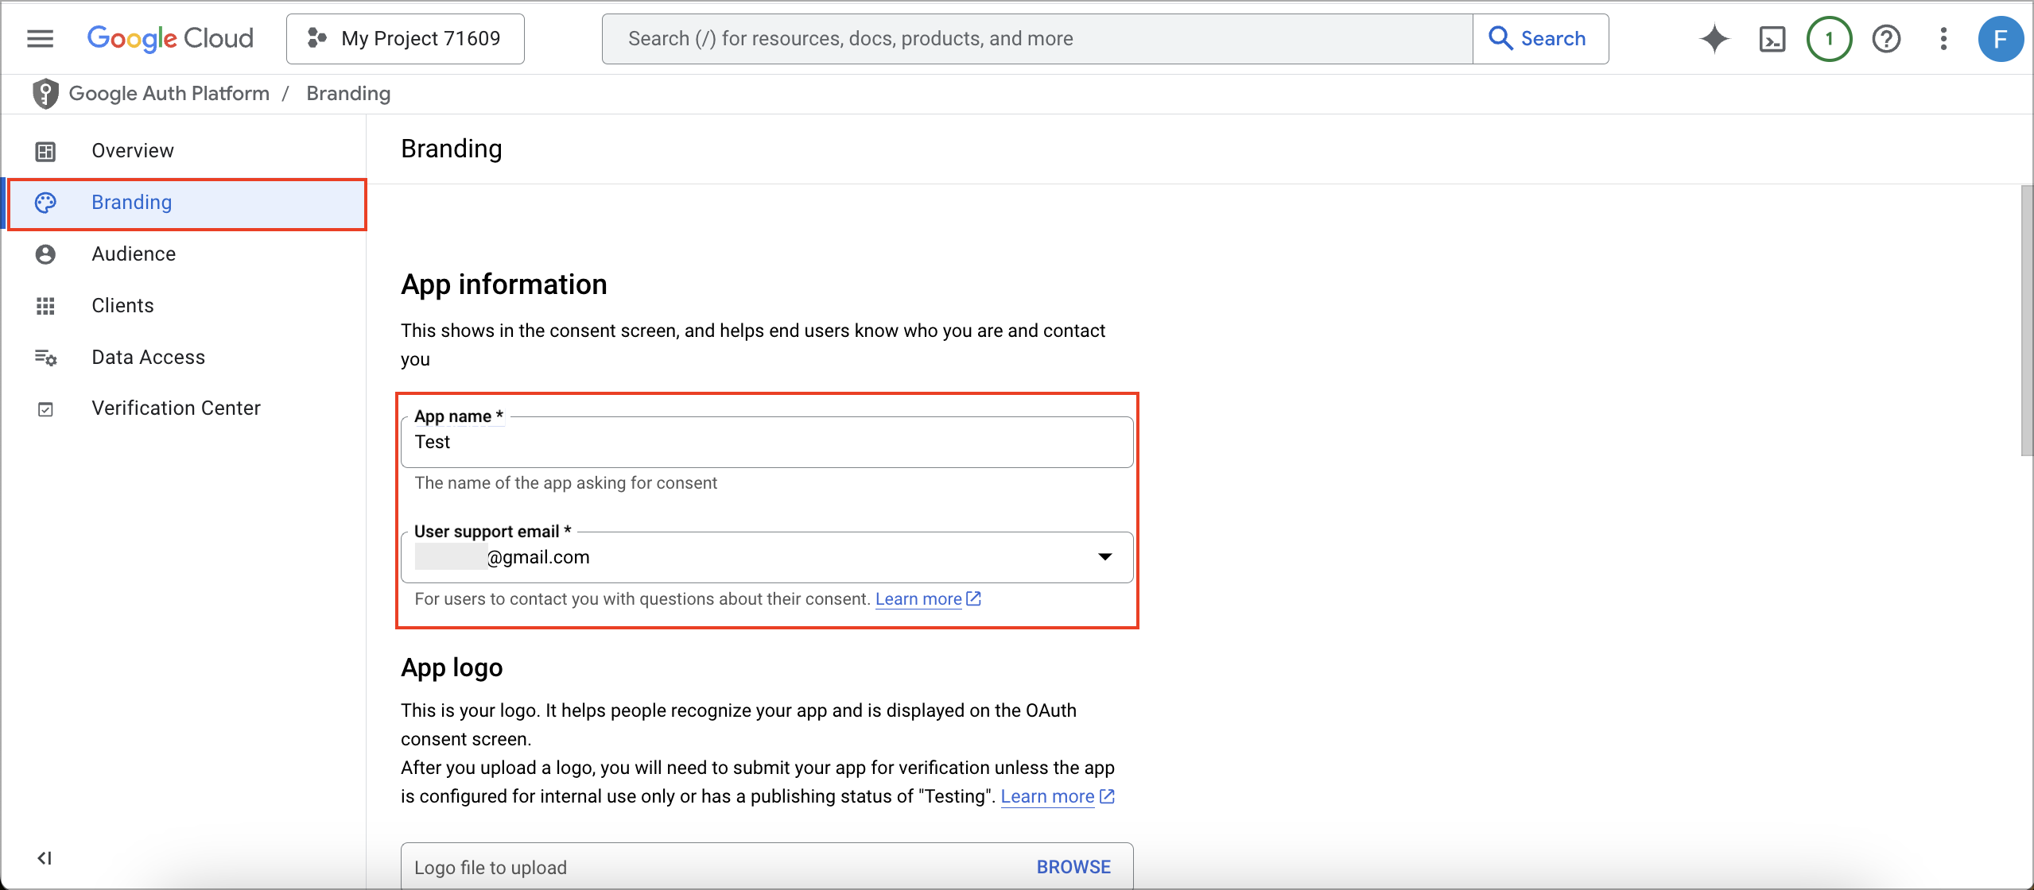2034x890 pixels.
Task: Open the My Project 71609 project picker
Action: pyautogui.click(x=405, y=38)
